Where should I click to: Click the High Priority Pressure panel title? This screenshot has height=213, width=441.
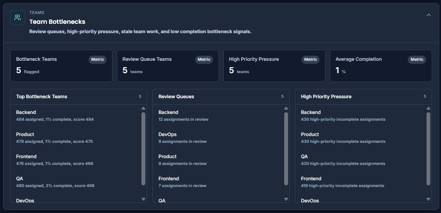(326, 97)
